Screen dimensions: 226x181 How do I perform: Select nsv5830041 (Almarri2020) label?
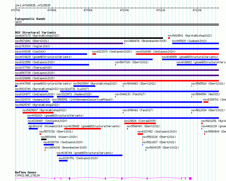[x=59, y=137]
